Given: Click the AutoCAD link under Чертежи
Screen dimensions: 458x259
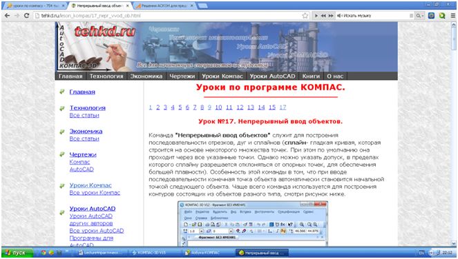Looking at the screenshot, I should 82,169.
